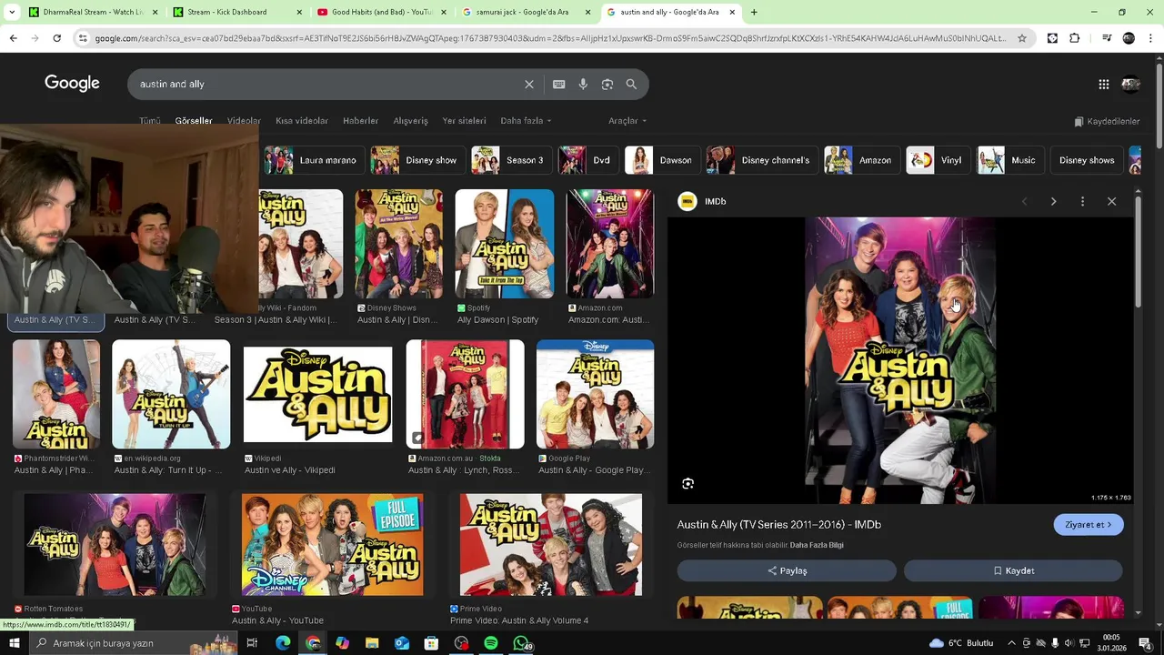Open WhatsApp from the taskbar
The width and height of the screenshot is (1164, 655).
pyautogui.click(x=521, y=643)
